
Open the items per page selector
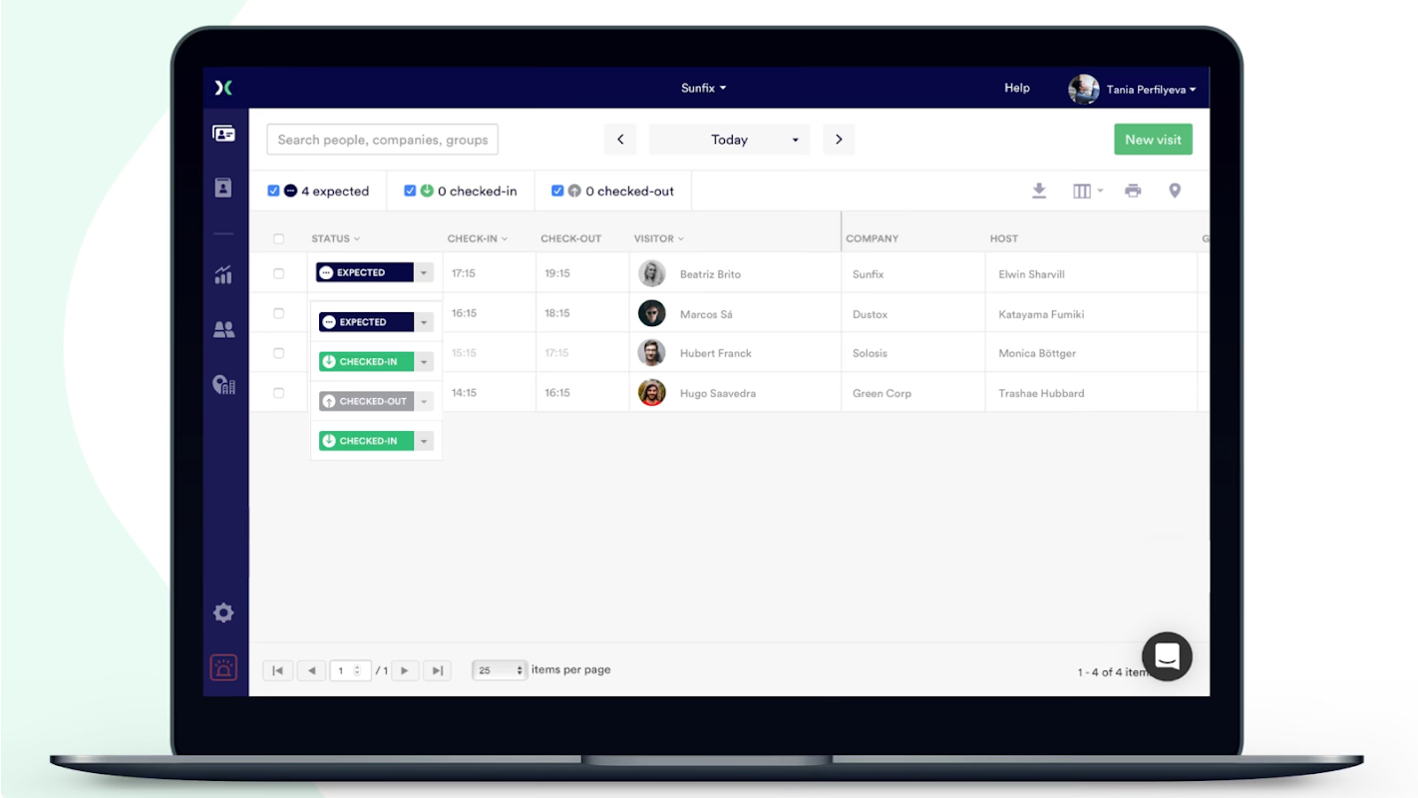[500, 670]
